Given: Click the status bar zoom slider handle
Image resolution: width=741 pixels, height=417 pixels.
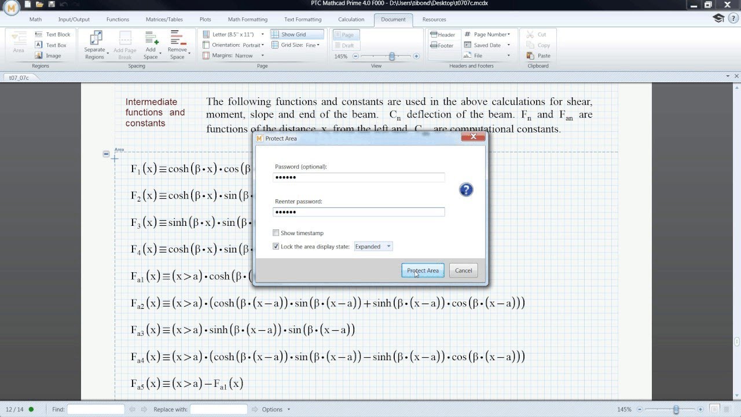Looking at the screenshot, I should [x=676, y=409].
